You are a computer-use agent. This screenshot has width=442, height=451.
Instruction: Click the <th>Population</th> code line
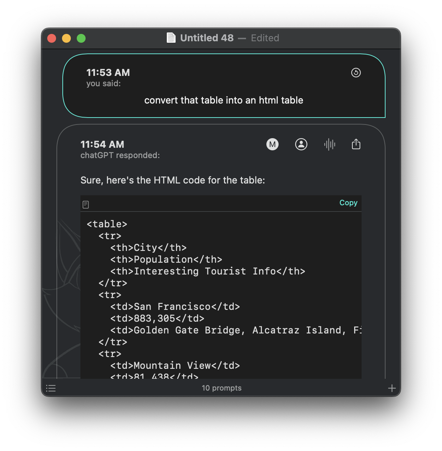tap(166, 259)
